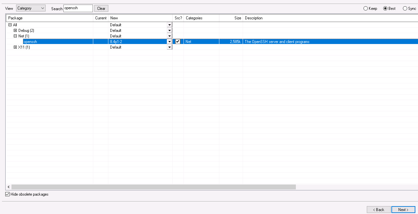The width and height of the screenshot is (418, 214).
Task: Go back with the Back button
Action: pyautogui.click(x=379, y=209)
